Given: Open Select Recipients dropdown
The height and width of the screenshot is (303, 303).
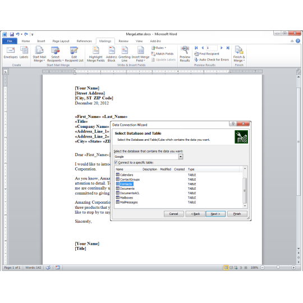Looking at the screenshot, I should click(x=55, y=54).
